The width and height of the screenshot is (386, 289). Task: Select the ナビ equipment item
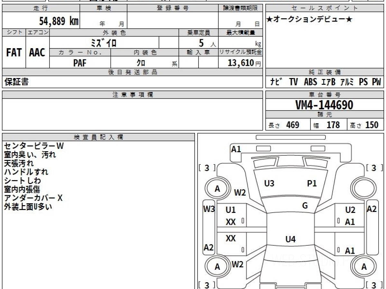276,82
